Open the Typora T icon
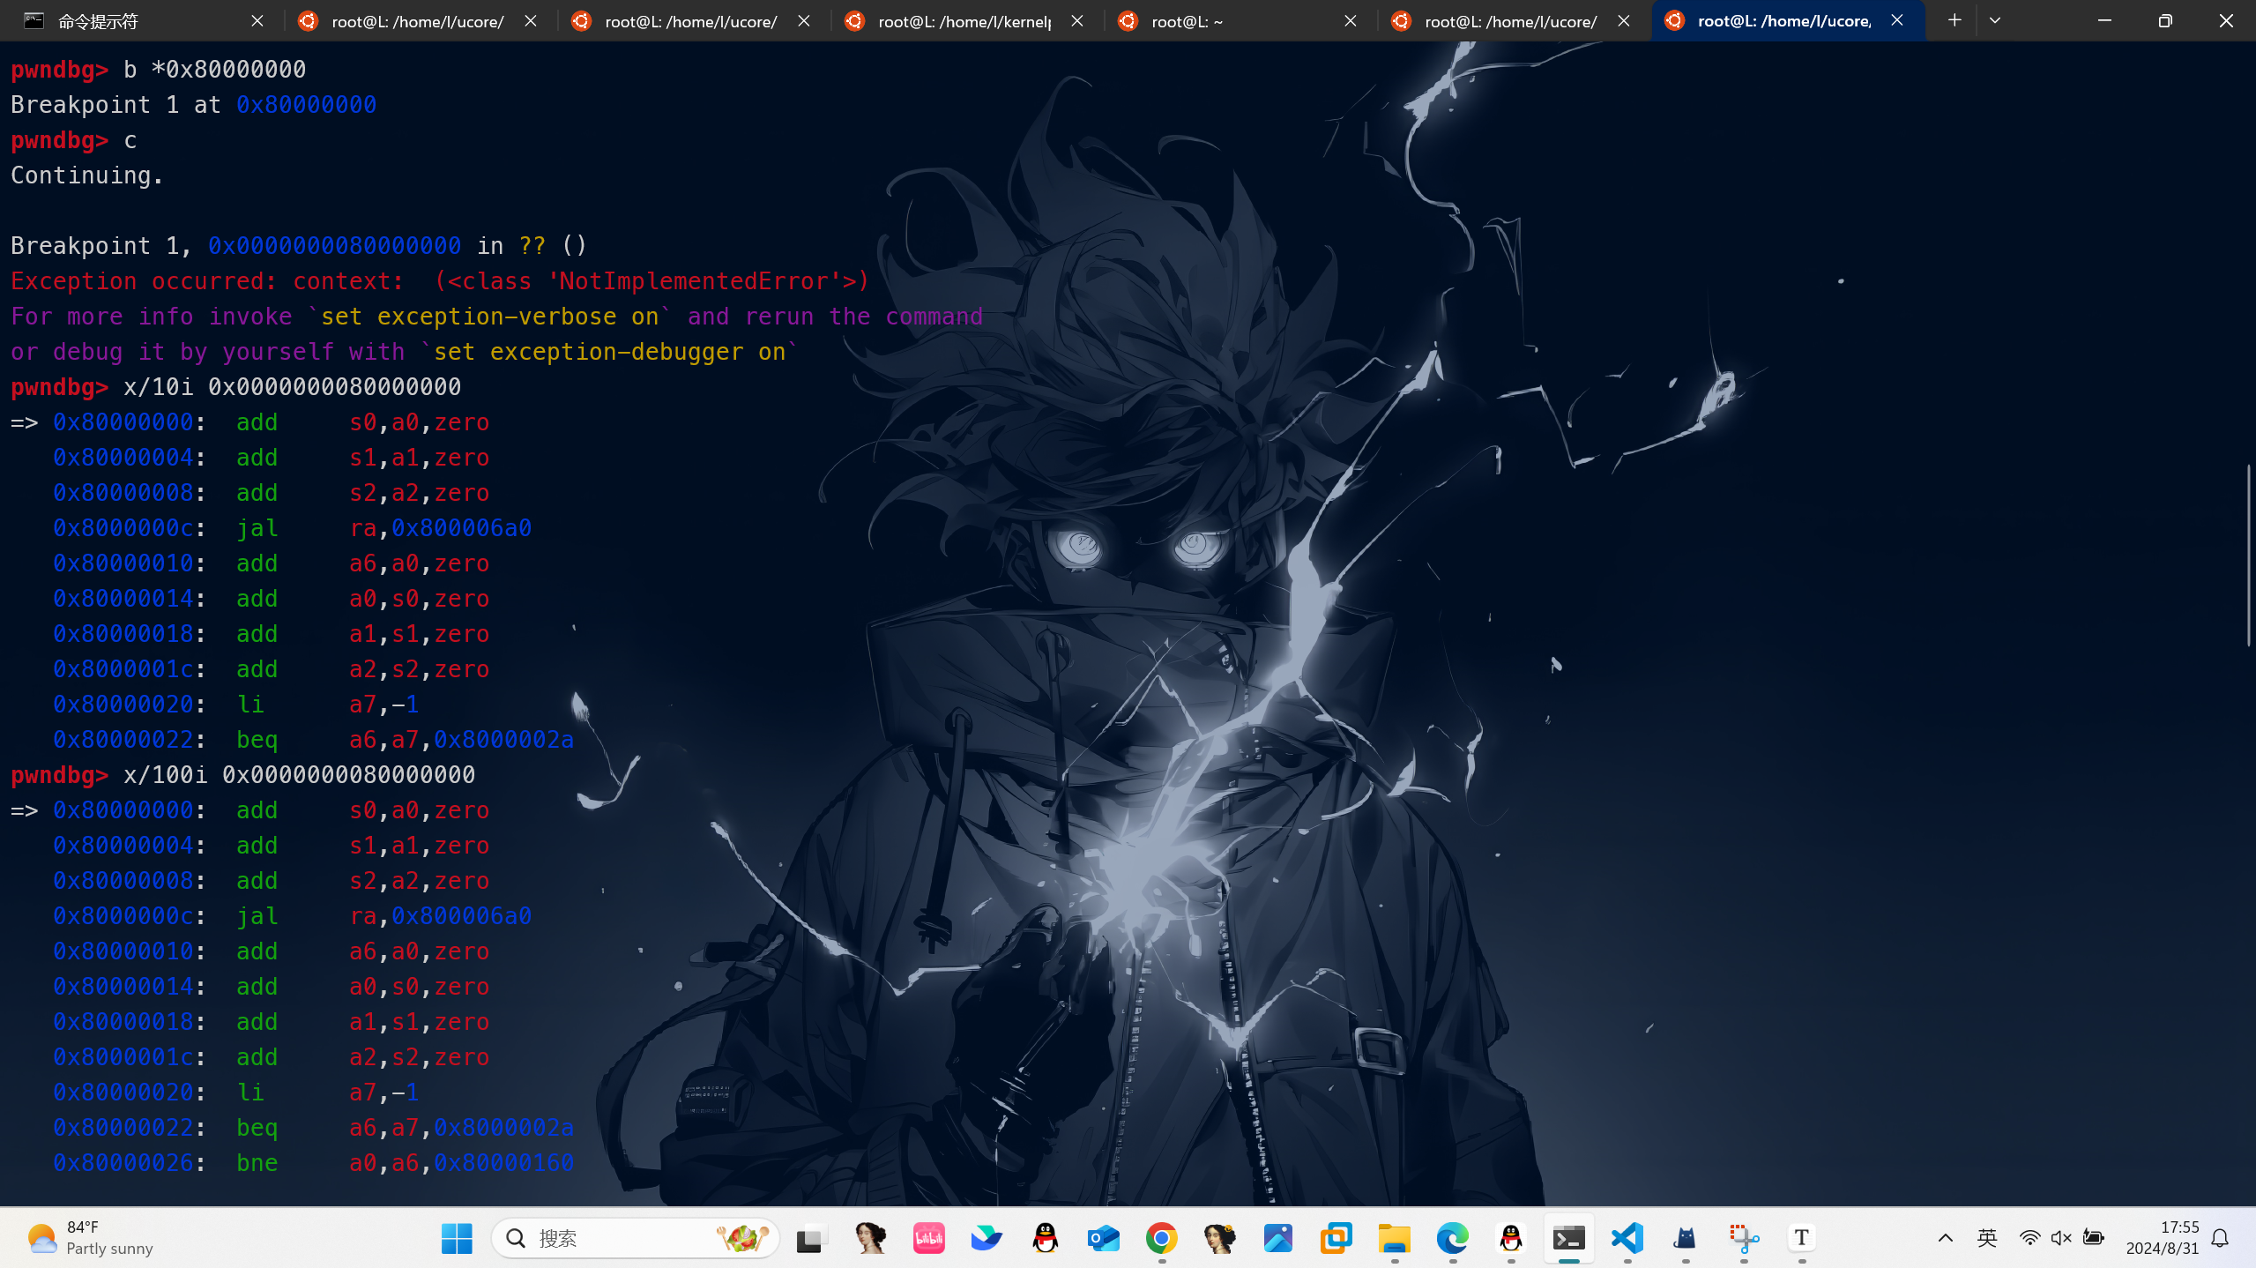The height and width of the screenshot is (1268, 2256). coord(1801,1238)
